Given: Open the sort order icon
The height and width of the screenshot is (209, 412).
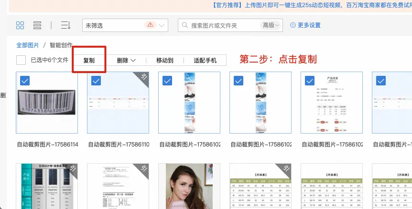Looking at the screenshot, I should (x=65, y=25).
